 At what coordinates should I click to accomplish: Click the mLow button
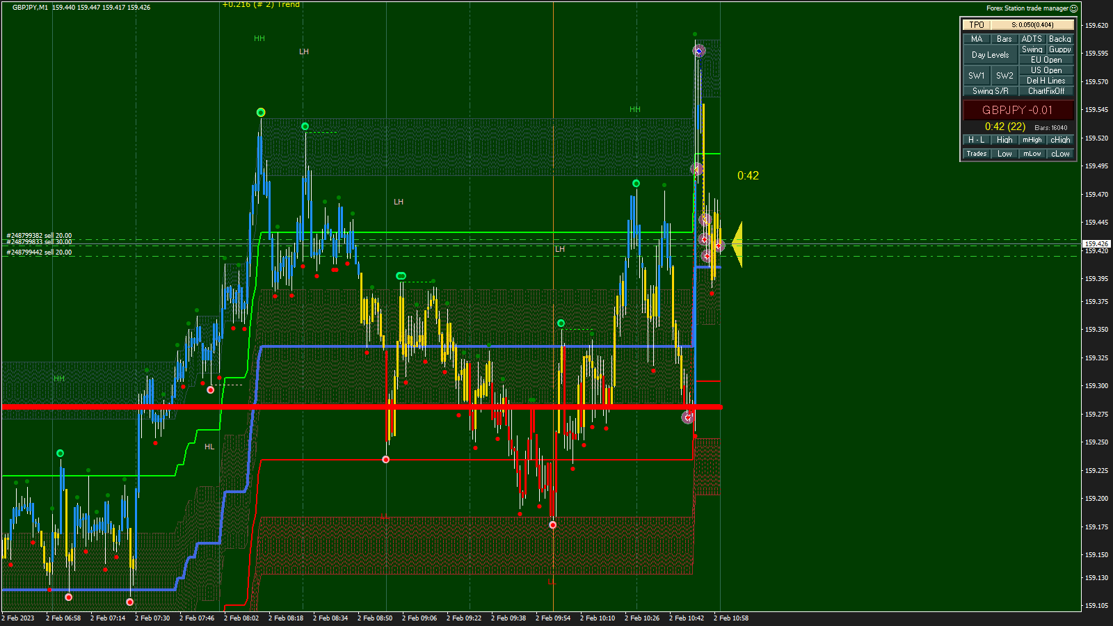pos(1032,154)
